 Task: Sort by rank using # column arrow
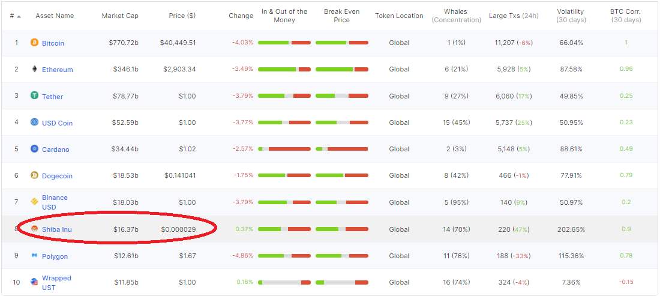tap(19, 16)
